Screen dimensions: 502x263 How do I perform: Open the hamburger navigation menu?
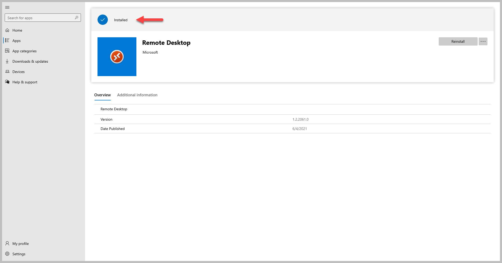(7, 7)
